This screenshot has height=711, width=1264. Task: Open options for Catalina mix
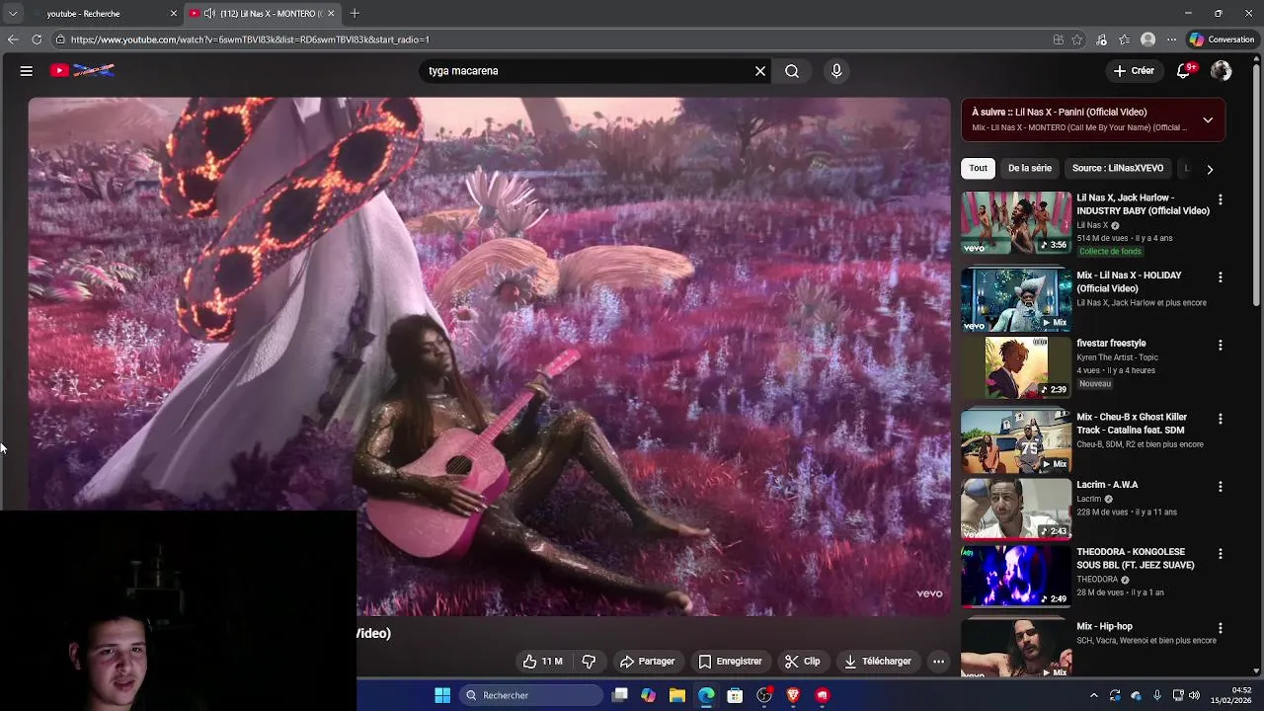point(1221,419)
